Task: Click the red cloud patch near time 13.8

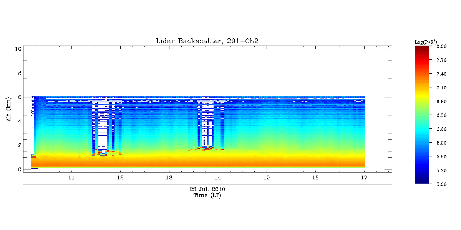Action: tap(207, 149)
